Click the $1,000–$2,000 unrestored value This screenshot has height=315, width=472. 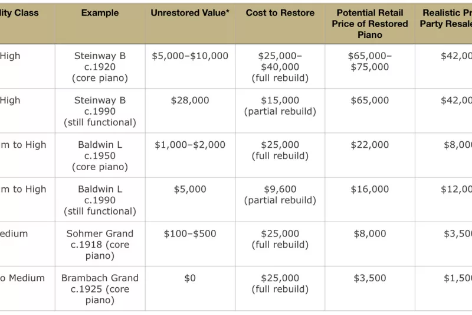(190, 145)
